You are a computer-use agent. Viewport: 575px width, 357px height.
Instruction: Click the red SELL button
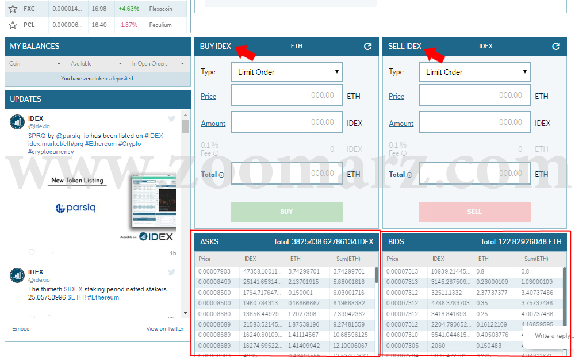(x=474, y=212)
